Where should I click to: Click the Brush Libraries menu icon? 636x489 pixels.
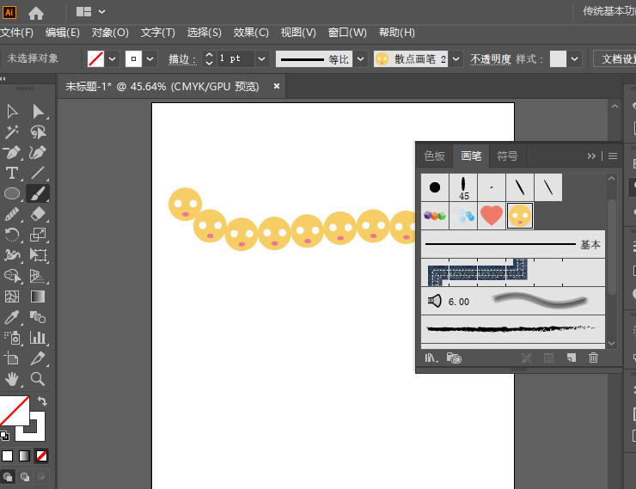431,358
